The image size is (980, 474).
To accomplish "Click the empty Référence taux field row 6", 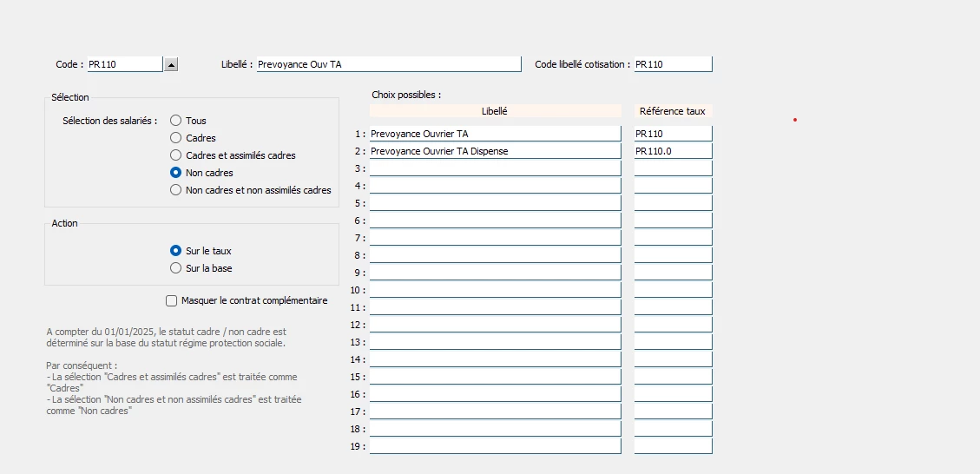I will click(673, 221).
